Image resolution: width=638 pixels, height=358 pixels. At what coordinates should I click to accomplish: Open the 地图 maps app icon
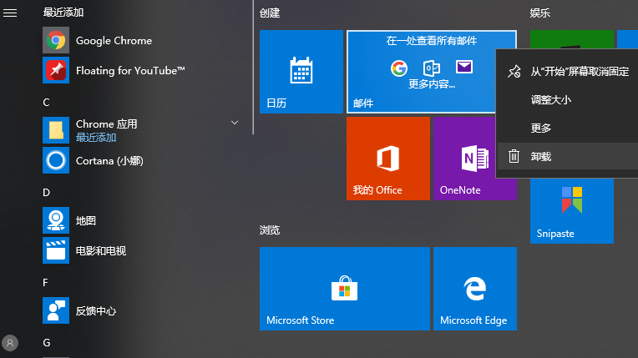pyautogui.click(x=56, y=220)
